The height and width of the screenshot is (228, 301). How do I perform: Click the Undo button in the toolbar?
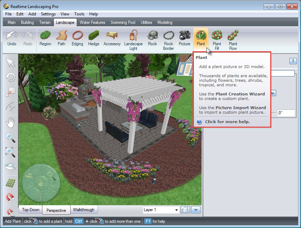tap(12, 38)
